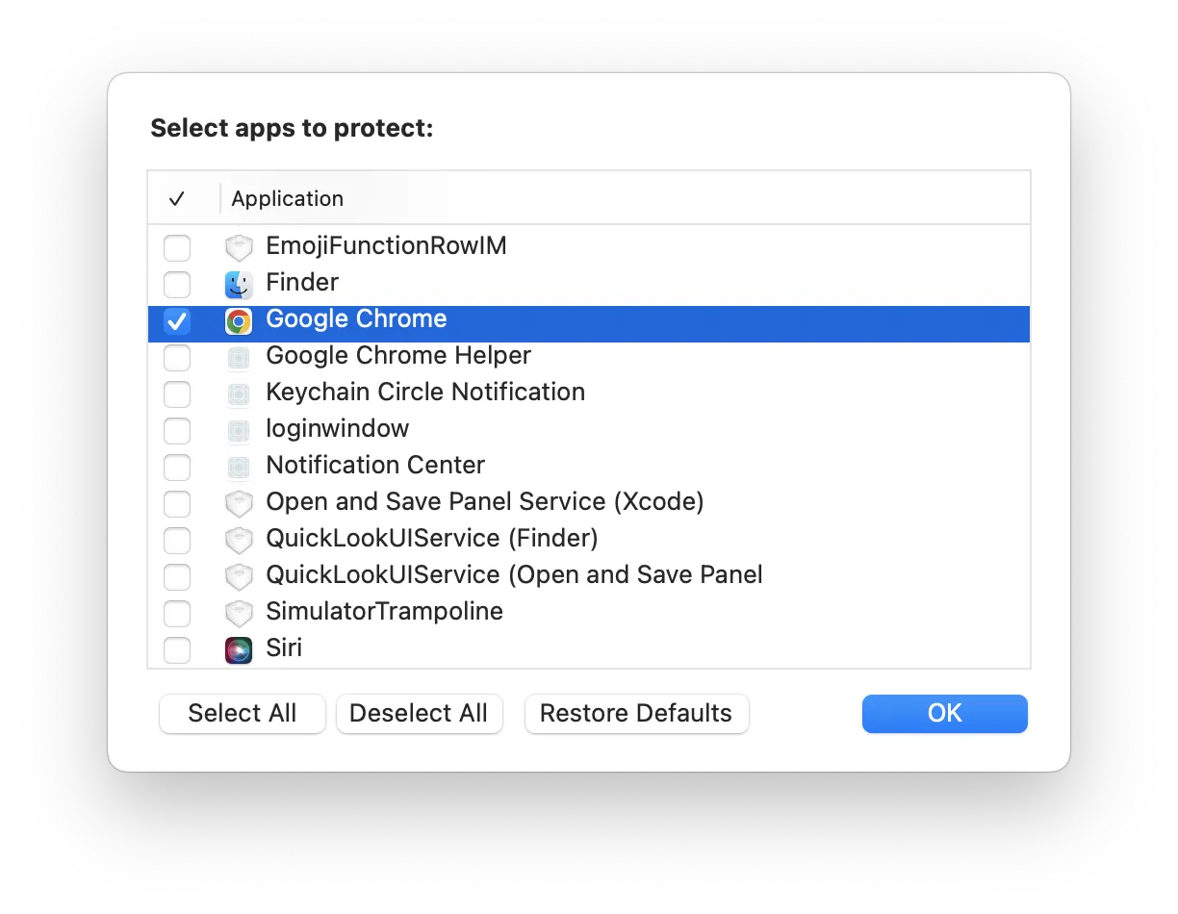Enable protection checkbox for Finder
The width and height of the screenshot is (1178, 914).
tap(177, 284)
